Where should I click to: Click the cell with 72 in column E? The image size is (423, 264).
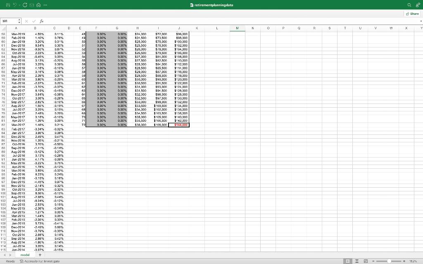(80, 125)
